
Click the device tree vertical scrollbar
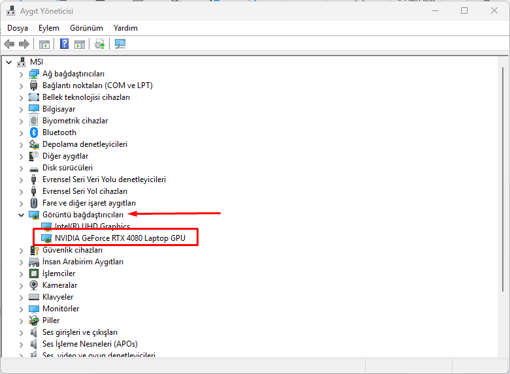(x=503, y=179)
